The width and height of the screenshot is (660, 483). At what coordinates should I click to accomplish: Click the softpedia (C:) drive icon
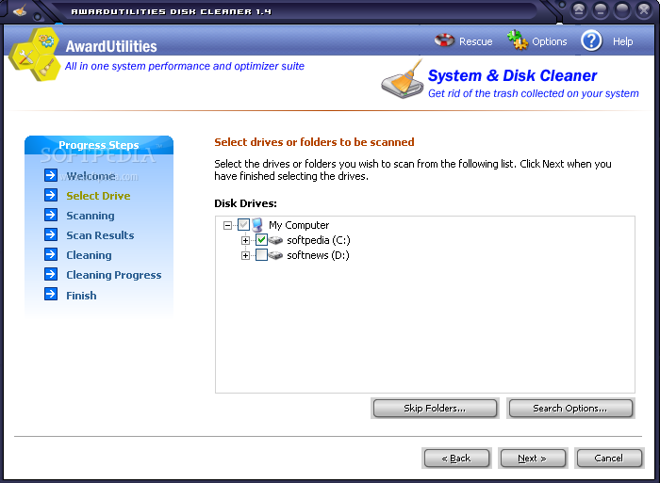pyautogui.click(x=275, y=240)
